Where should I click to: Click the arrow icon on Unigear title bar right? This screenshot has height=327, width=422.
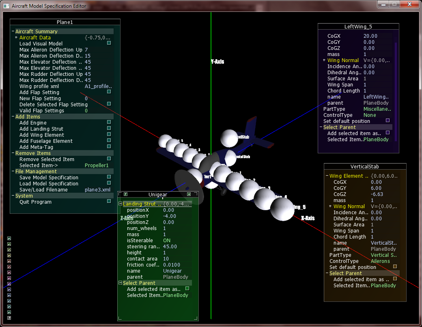(x=189, y=194)
